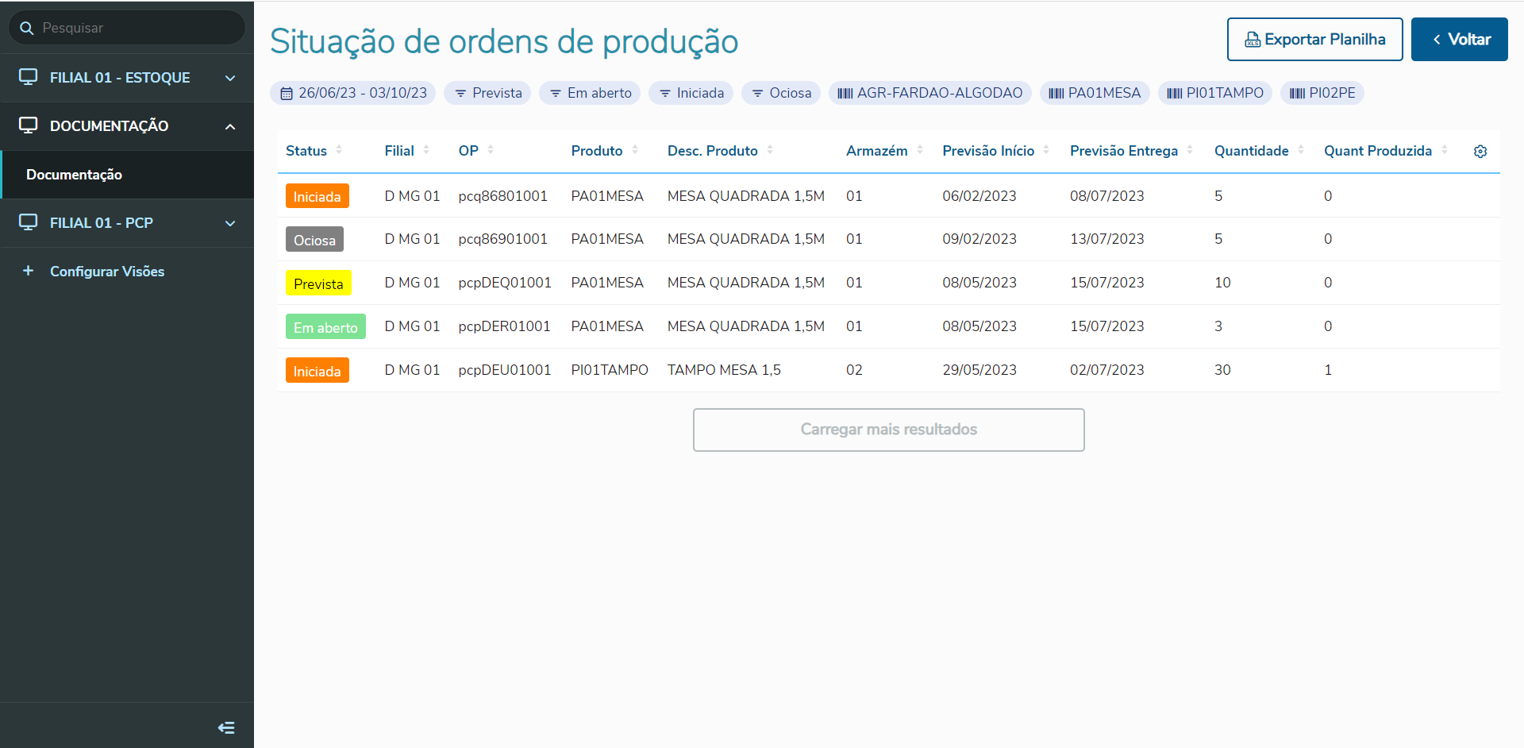This screenshot has height=748, width=1524.
Task: Click delivery date 02/07/2023
Action: click(1106, 370)
